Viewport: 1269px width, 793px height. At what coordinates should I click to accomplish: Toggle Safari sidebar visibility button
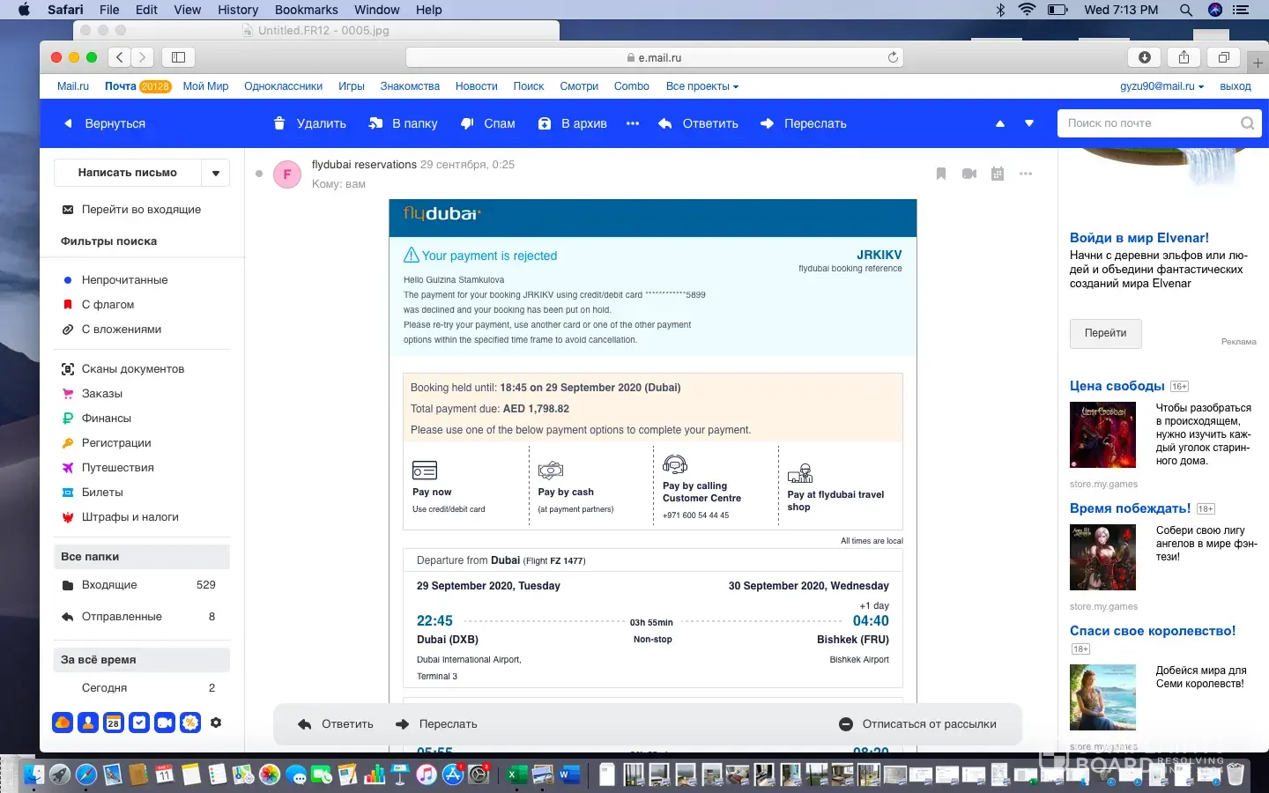(x=178, y=57)
